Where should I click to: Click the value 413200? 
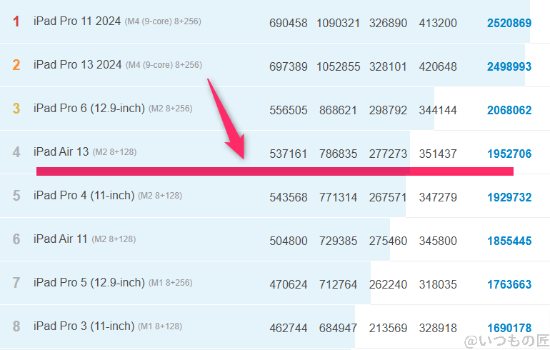click(x=438, y=23)
